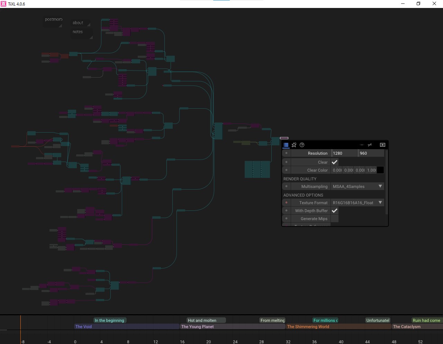The image size is (443, 344).
Task: Click the dash icon in panel header
Action: click(x=362, y=145)
